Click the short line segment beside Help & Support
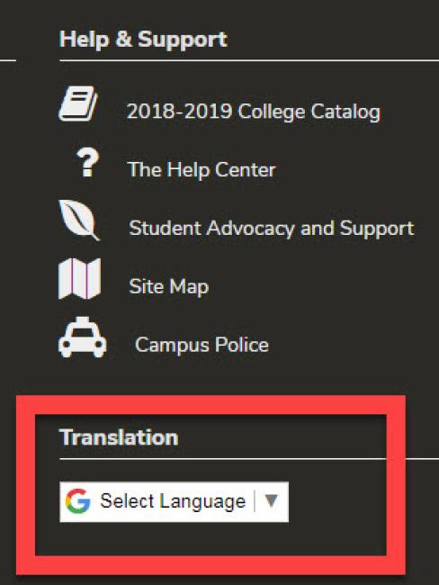The image size is (439, 585). point(8,60)
